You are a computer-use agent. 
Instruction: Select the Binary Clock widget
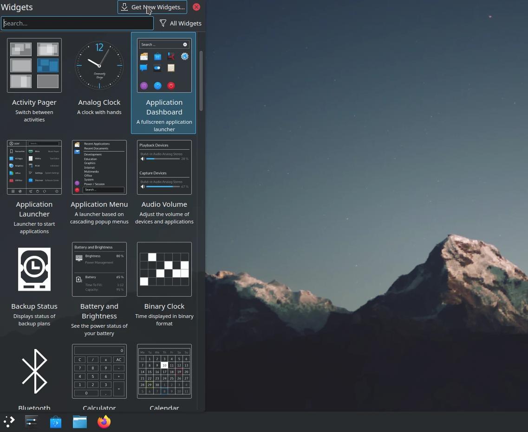click(164, 269)
